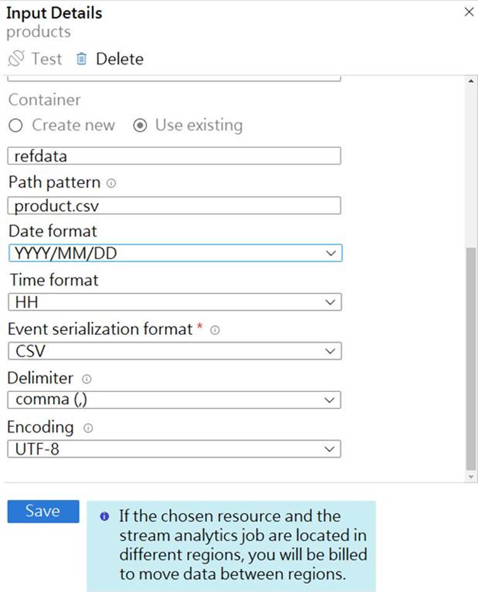This screenshot has height=592, width=478.
Task: Click the Delete trash can icon
Action: point(82,59)
